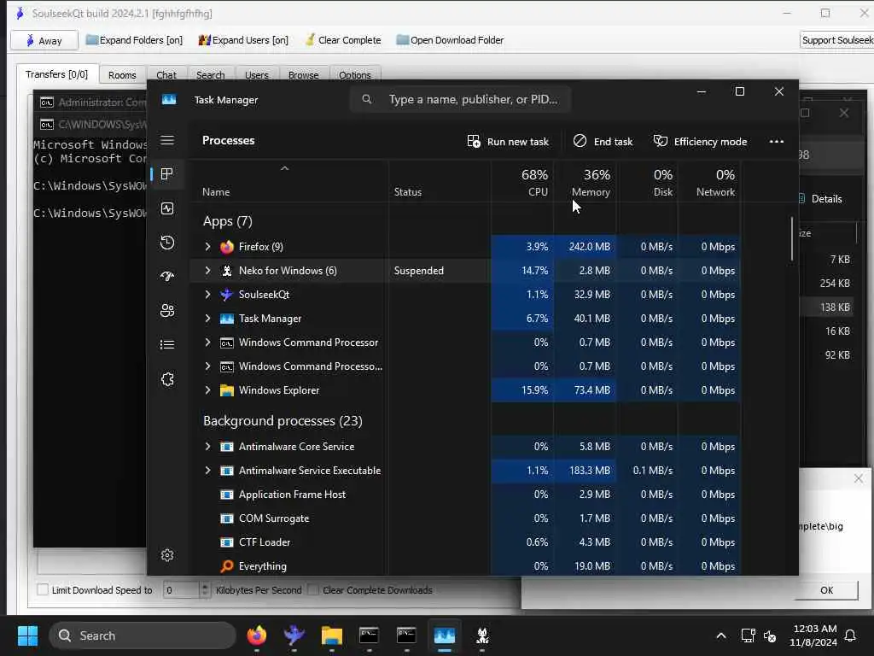Open Task Manager hamburger navigation menu

[167, 140]
